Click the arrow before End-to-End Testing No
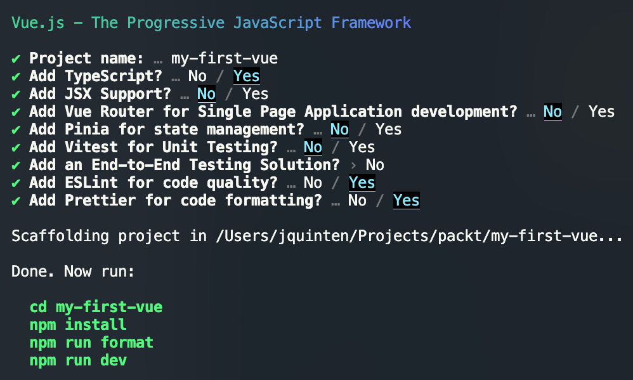This screenshot has width=633, height=380. pos(354,165)
